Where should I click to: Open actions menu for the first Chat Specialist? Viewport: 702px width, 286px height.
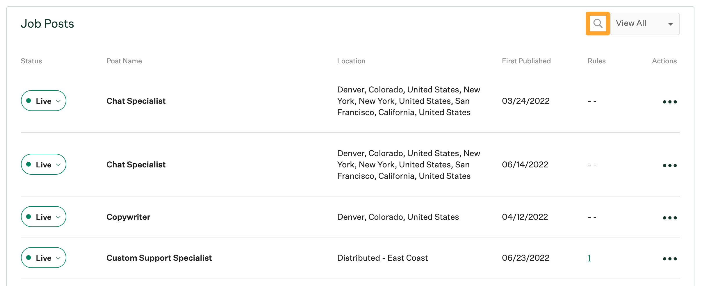tap(669, 101)
